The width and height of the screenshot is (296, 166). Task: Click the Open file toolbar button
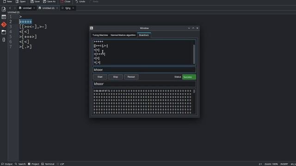pos(20,1)
